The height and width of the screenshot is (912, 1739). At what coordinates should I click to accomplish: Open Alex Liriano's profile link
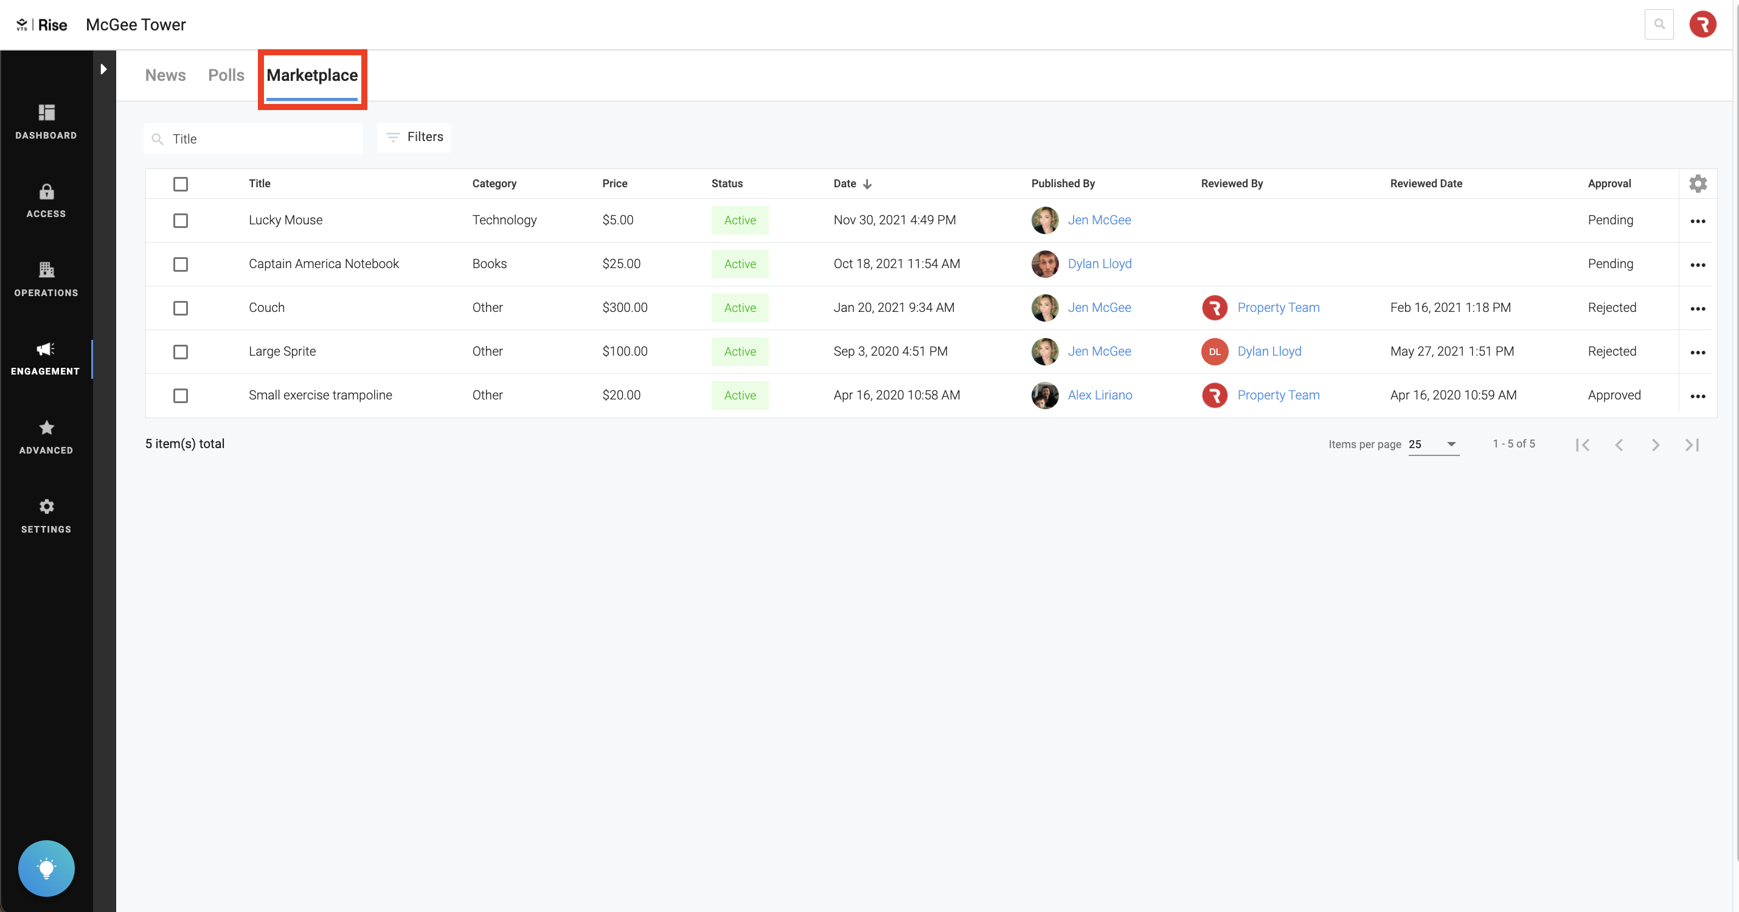pyautogui.click(x=1099, y=395)
